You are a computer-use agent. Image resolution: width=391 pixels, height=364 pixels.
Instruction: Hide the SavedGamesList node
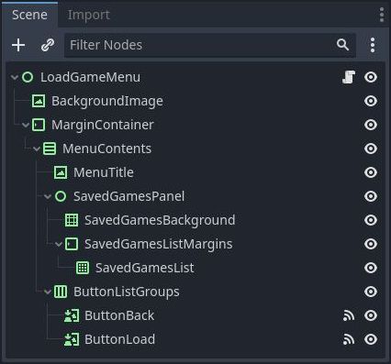click(371, 268)
